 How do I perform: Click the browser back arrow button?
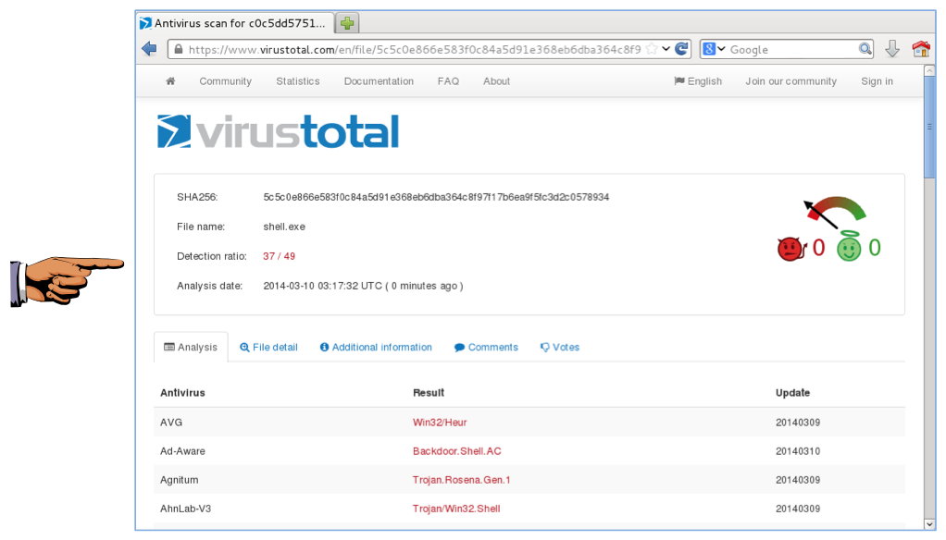point(149,49)
